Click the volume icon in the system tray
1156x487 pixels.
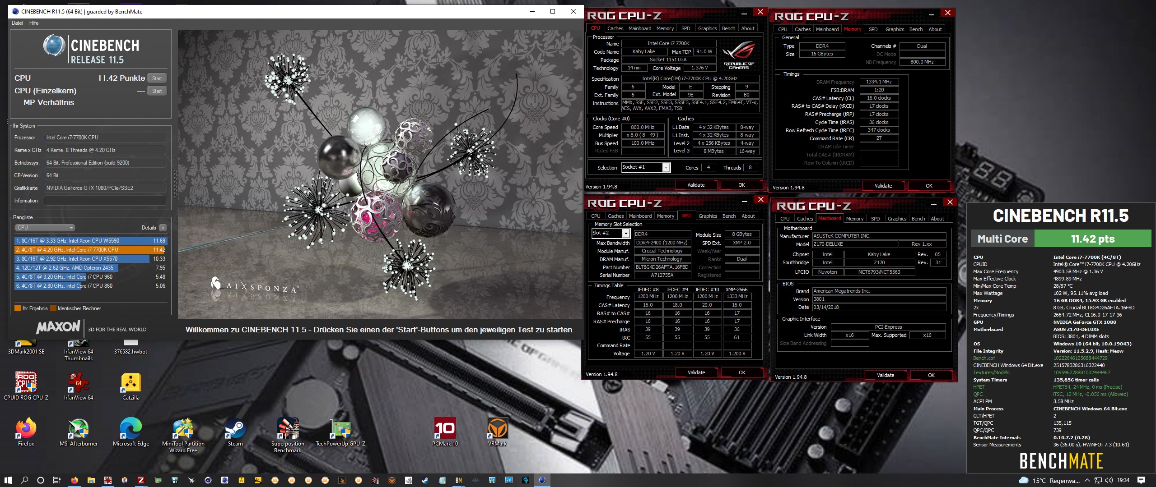[x=1109, y=480]
